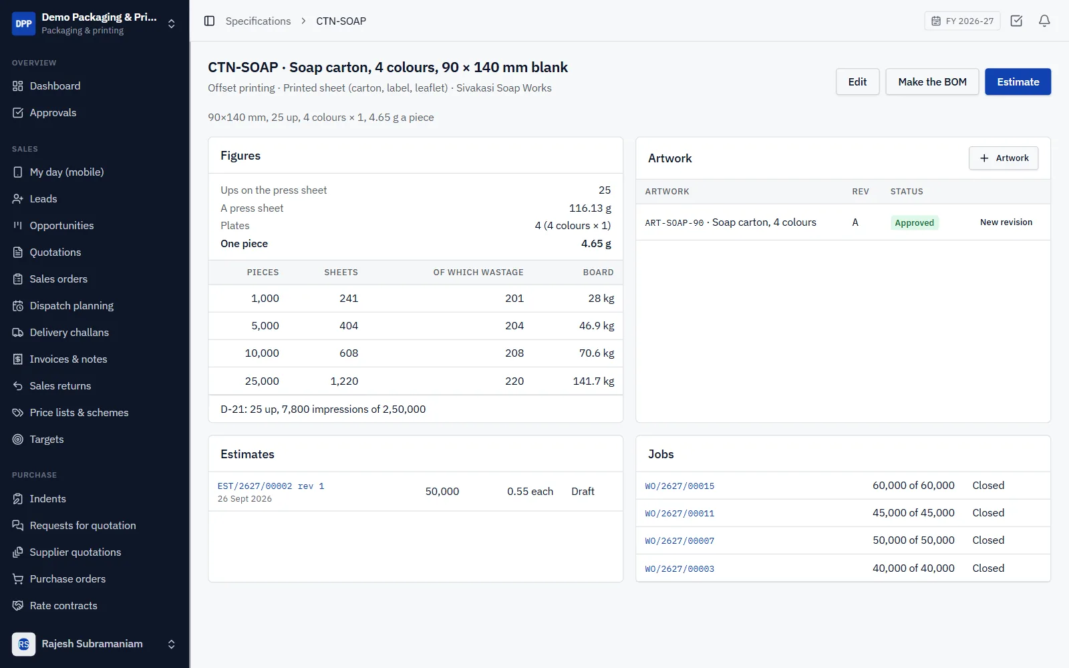Click the Sales orders clipboard icon
Screen dimensions: 1069x668
[x=18, y=279]
